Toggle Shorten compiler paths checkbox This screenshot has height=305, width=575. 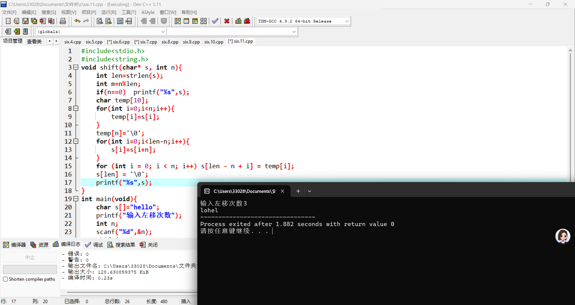click(5, 279)
